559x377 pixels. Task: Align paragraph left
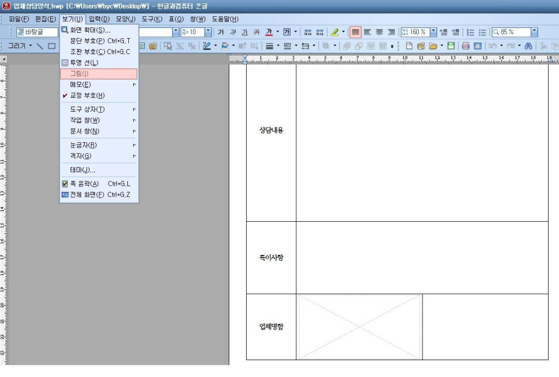367,32
